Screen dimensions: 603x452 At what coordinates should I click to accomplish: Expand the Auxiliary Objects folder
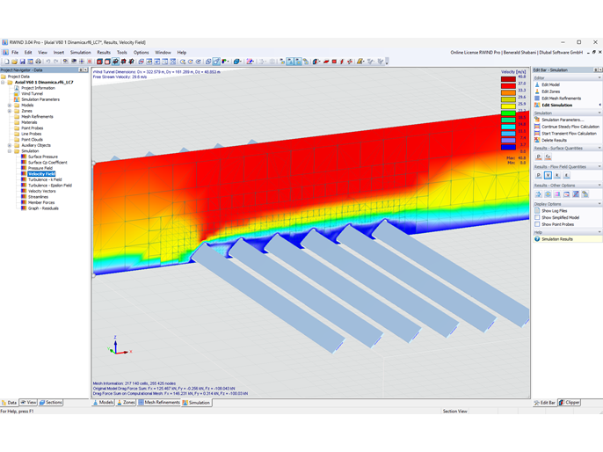coord(10,145)
